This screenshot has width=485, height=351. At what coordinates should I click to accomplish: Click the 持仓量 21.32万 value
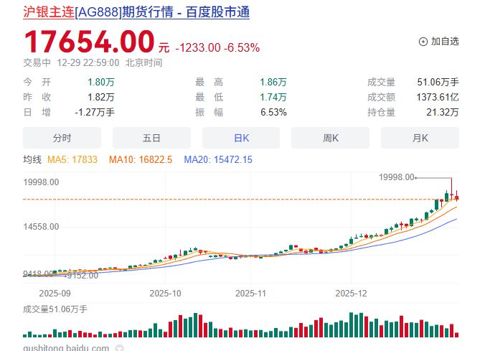coord(443,112)
